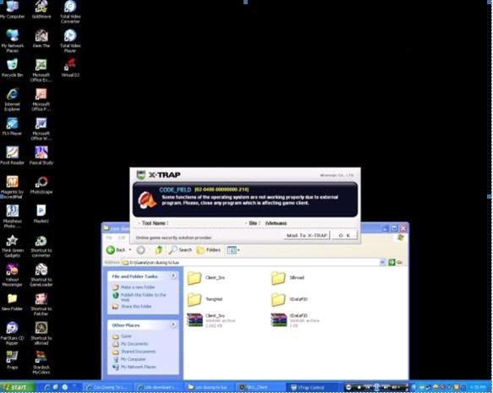Click the Explorer address bar field

pos(250,262)
